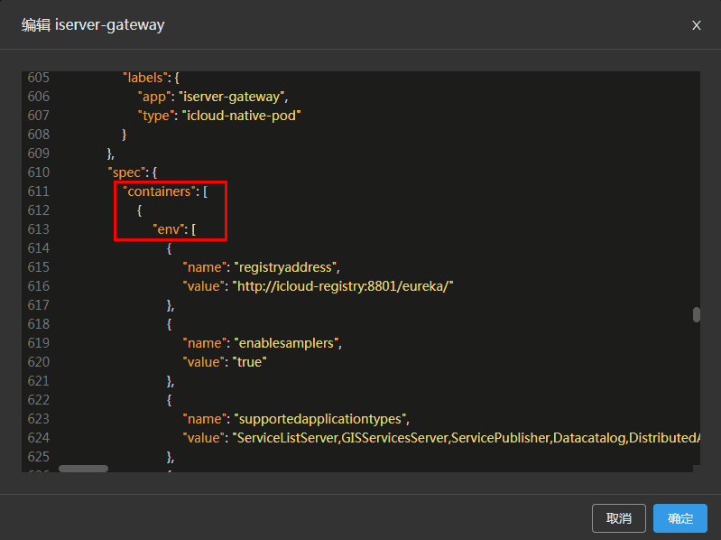721x540 pixels.
Task: Click the horizontal scrollbar thumb
Action: [83, 469]
